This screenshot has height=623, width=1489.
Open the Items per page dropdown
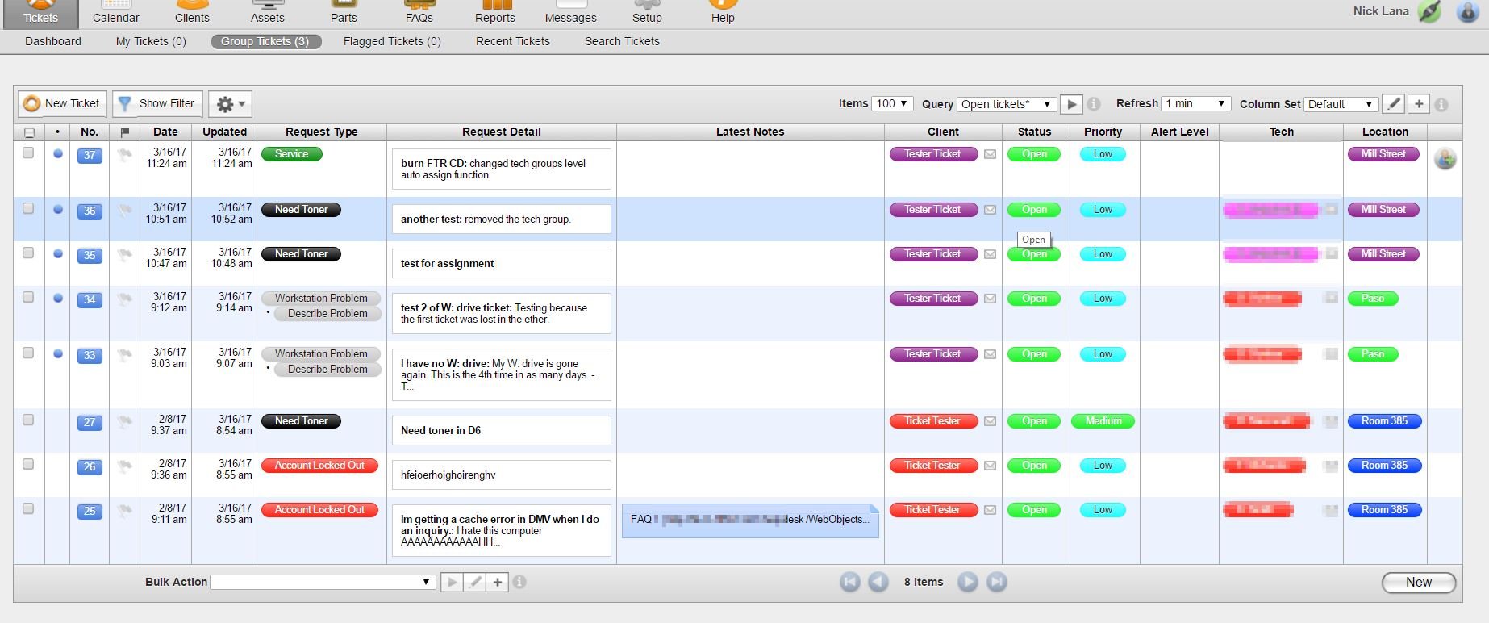[892, 103]
